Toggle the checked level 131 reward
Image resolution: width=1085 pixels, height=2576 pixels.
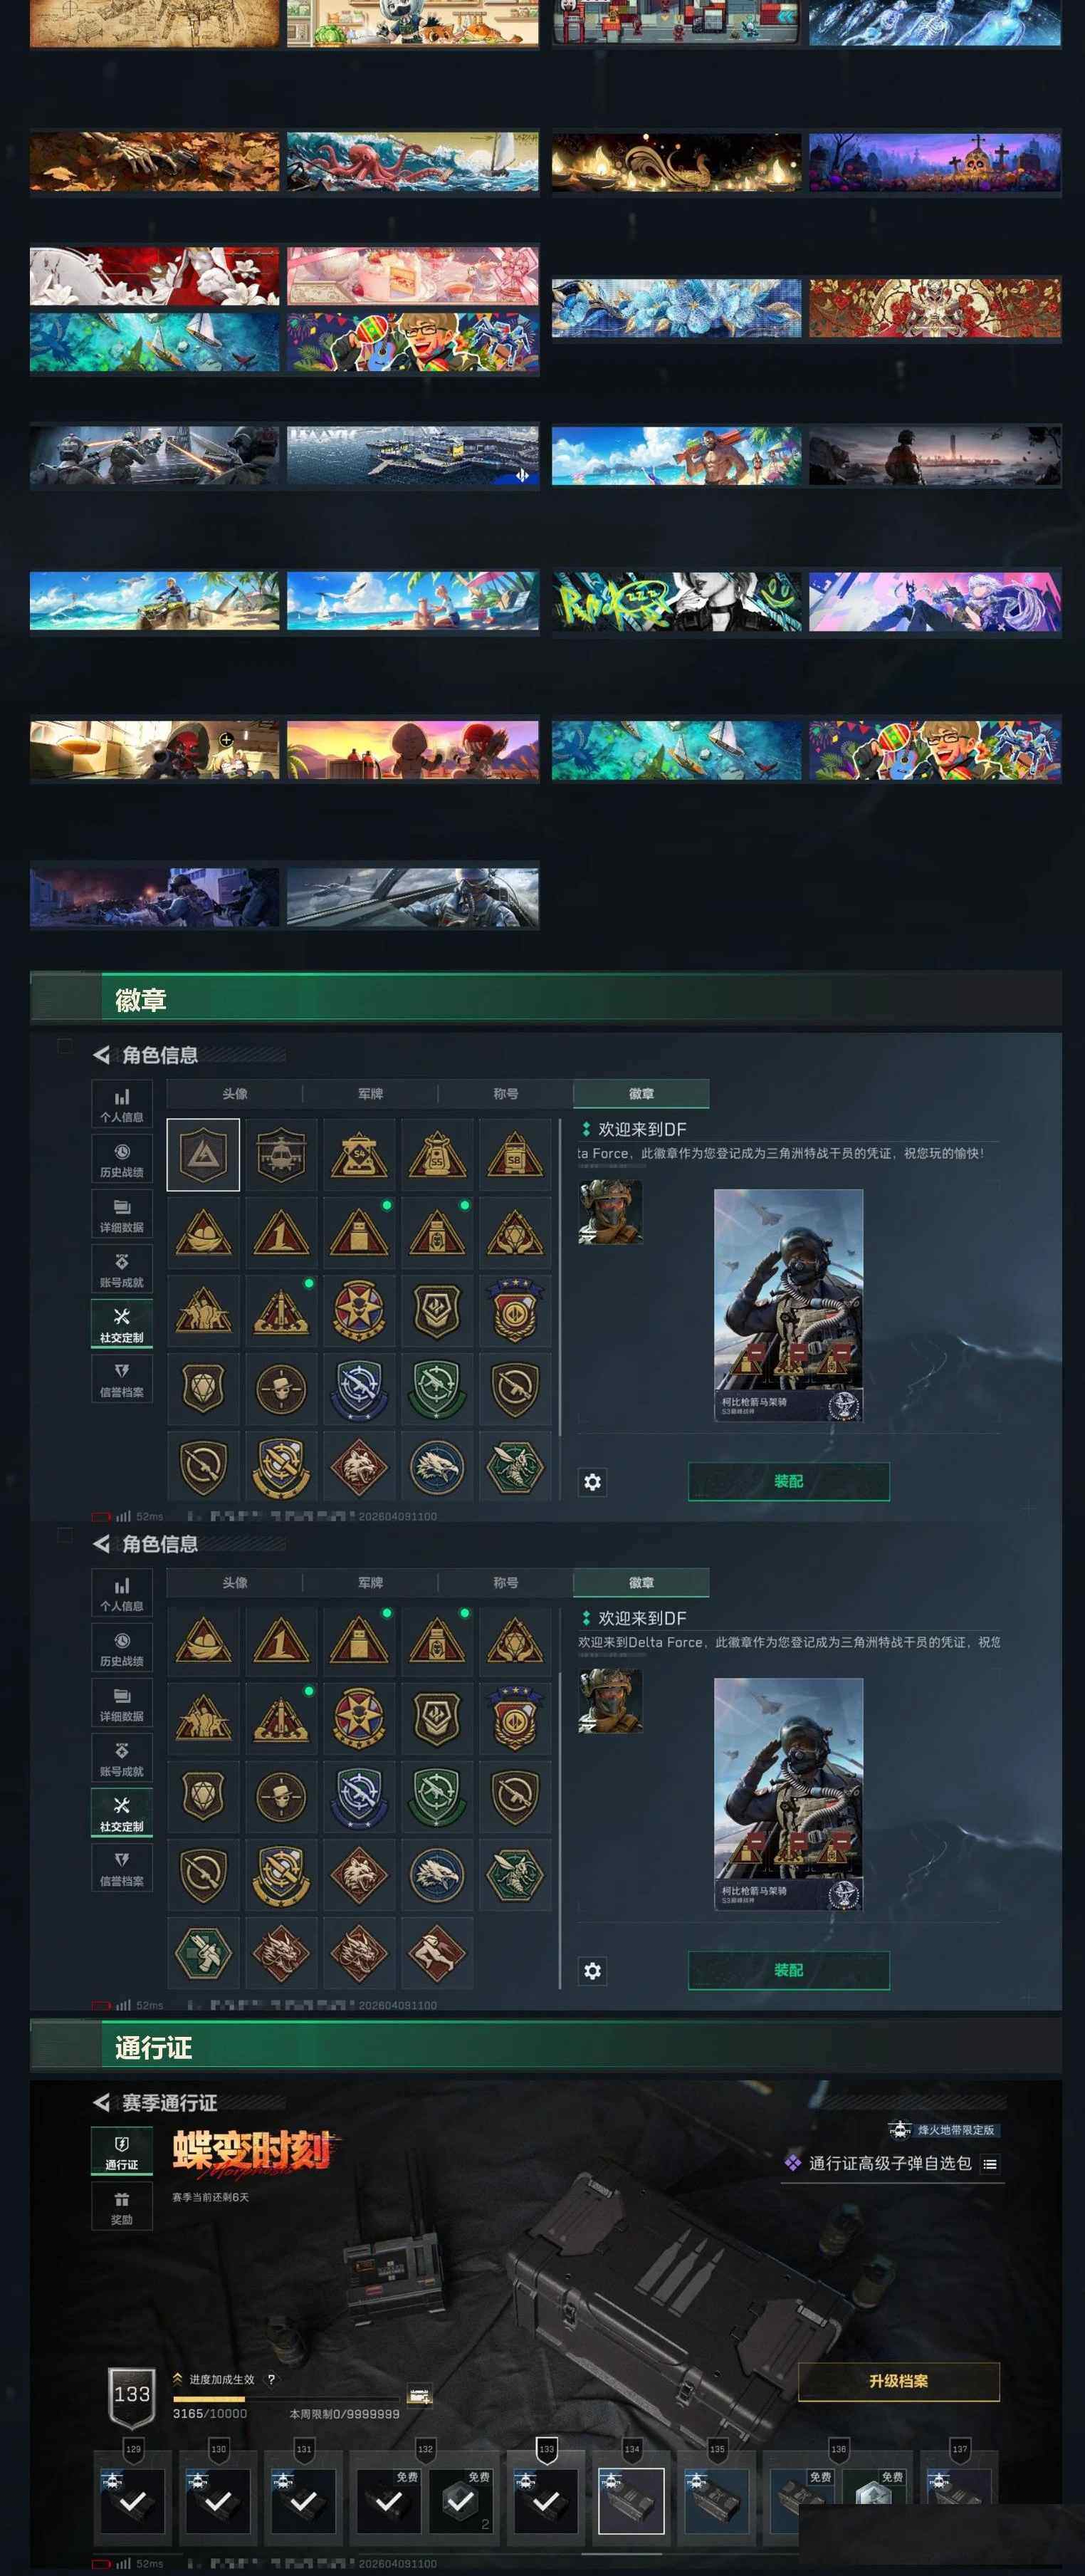(x=303, y=2501)
